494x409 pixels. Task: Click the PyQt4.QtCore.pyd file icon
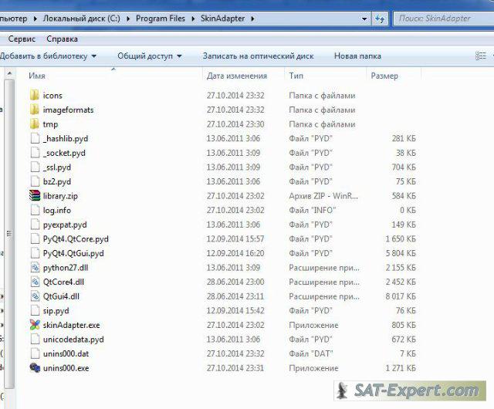click(x=35, y=239)
